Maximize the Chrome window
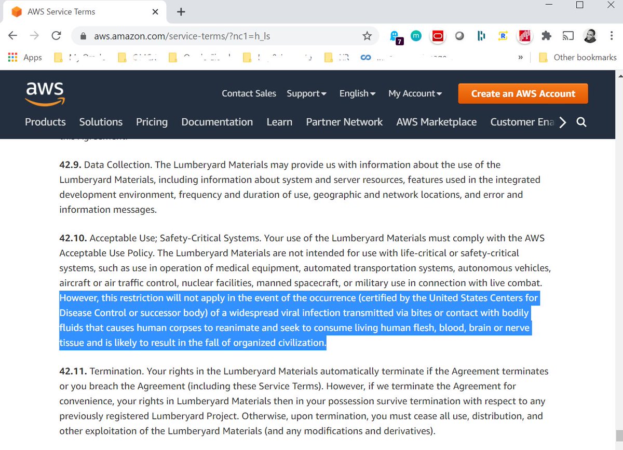Screen dimensions: 623x450 click(x=580, y=5)
